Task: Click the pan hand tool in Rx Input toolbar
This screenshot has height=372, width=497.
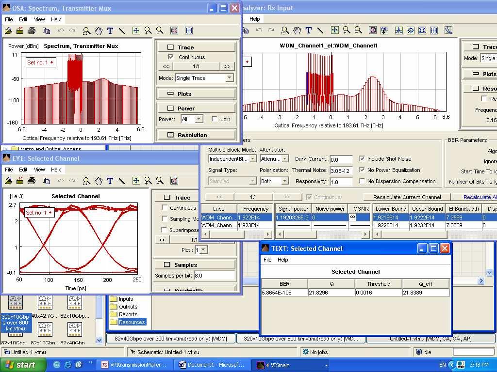Action: (297, 31)
